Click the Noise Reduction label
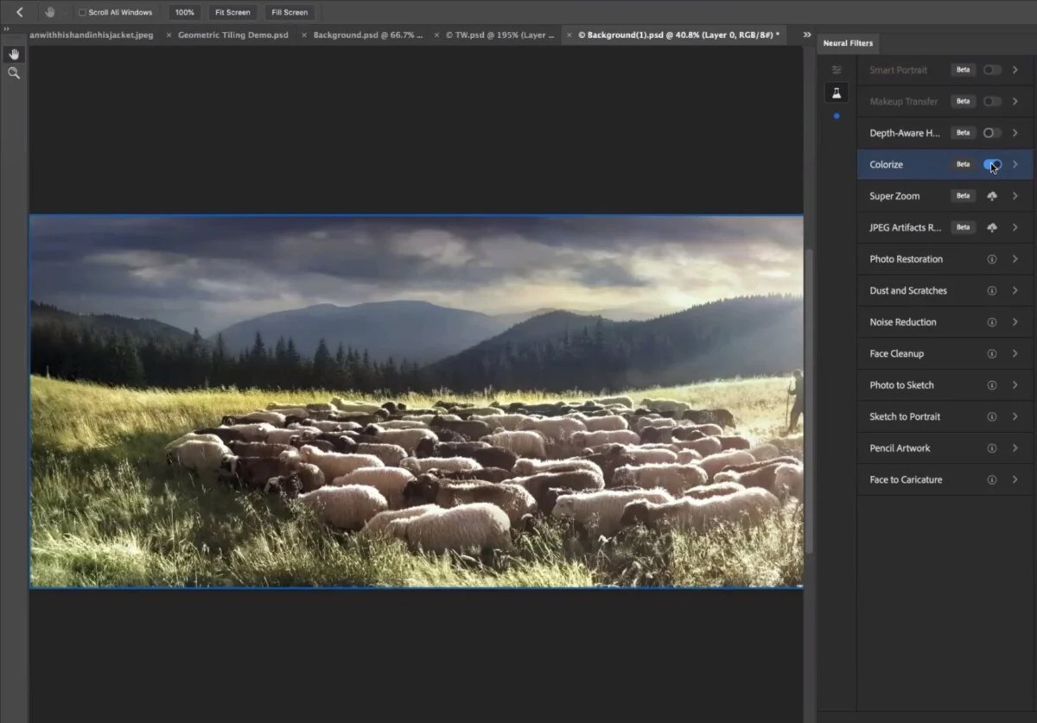 [903, 322]
